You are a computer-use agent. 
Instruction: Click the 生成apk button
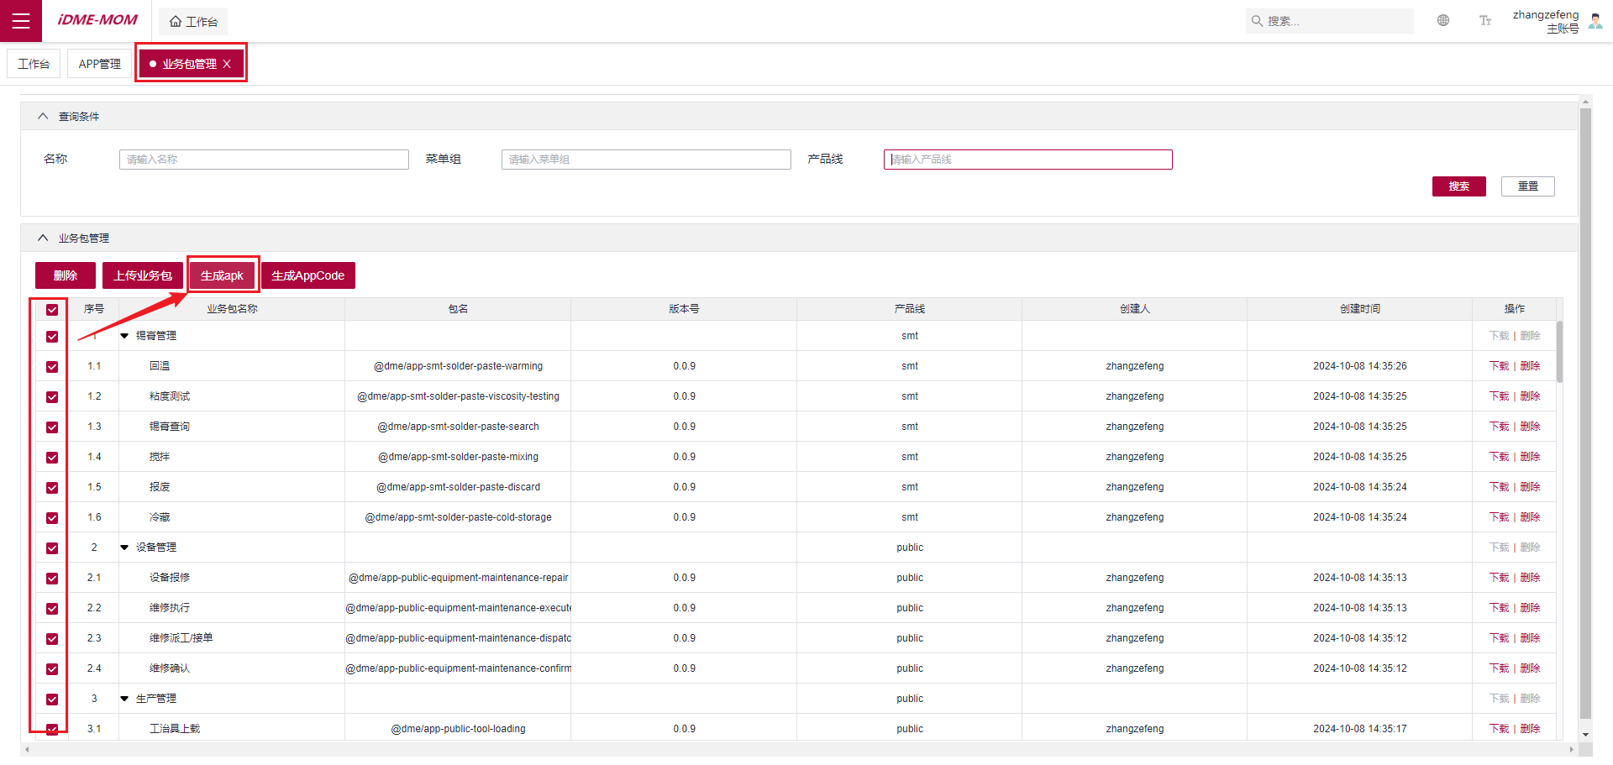(x=222, y=275)
